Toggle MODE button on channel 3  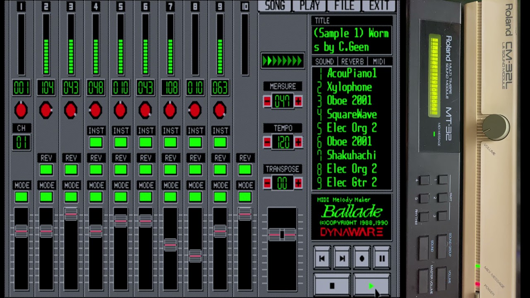coord(71,197)
